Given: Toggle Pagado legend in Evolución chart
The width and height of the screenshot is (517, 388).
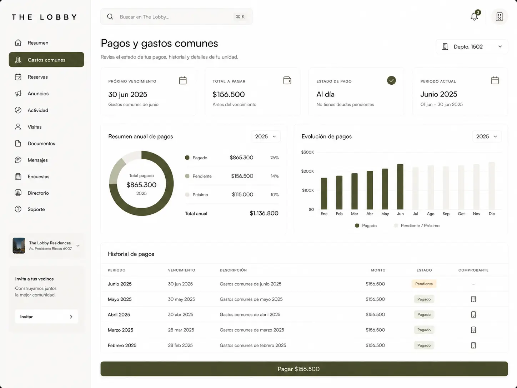Looking at the screenshot, I should [x=366, y=225].
